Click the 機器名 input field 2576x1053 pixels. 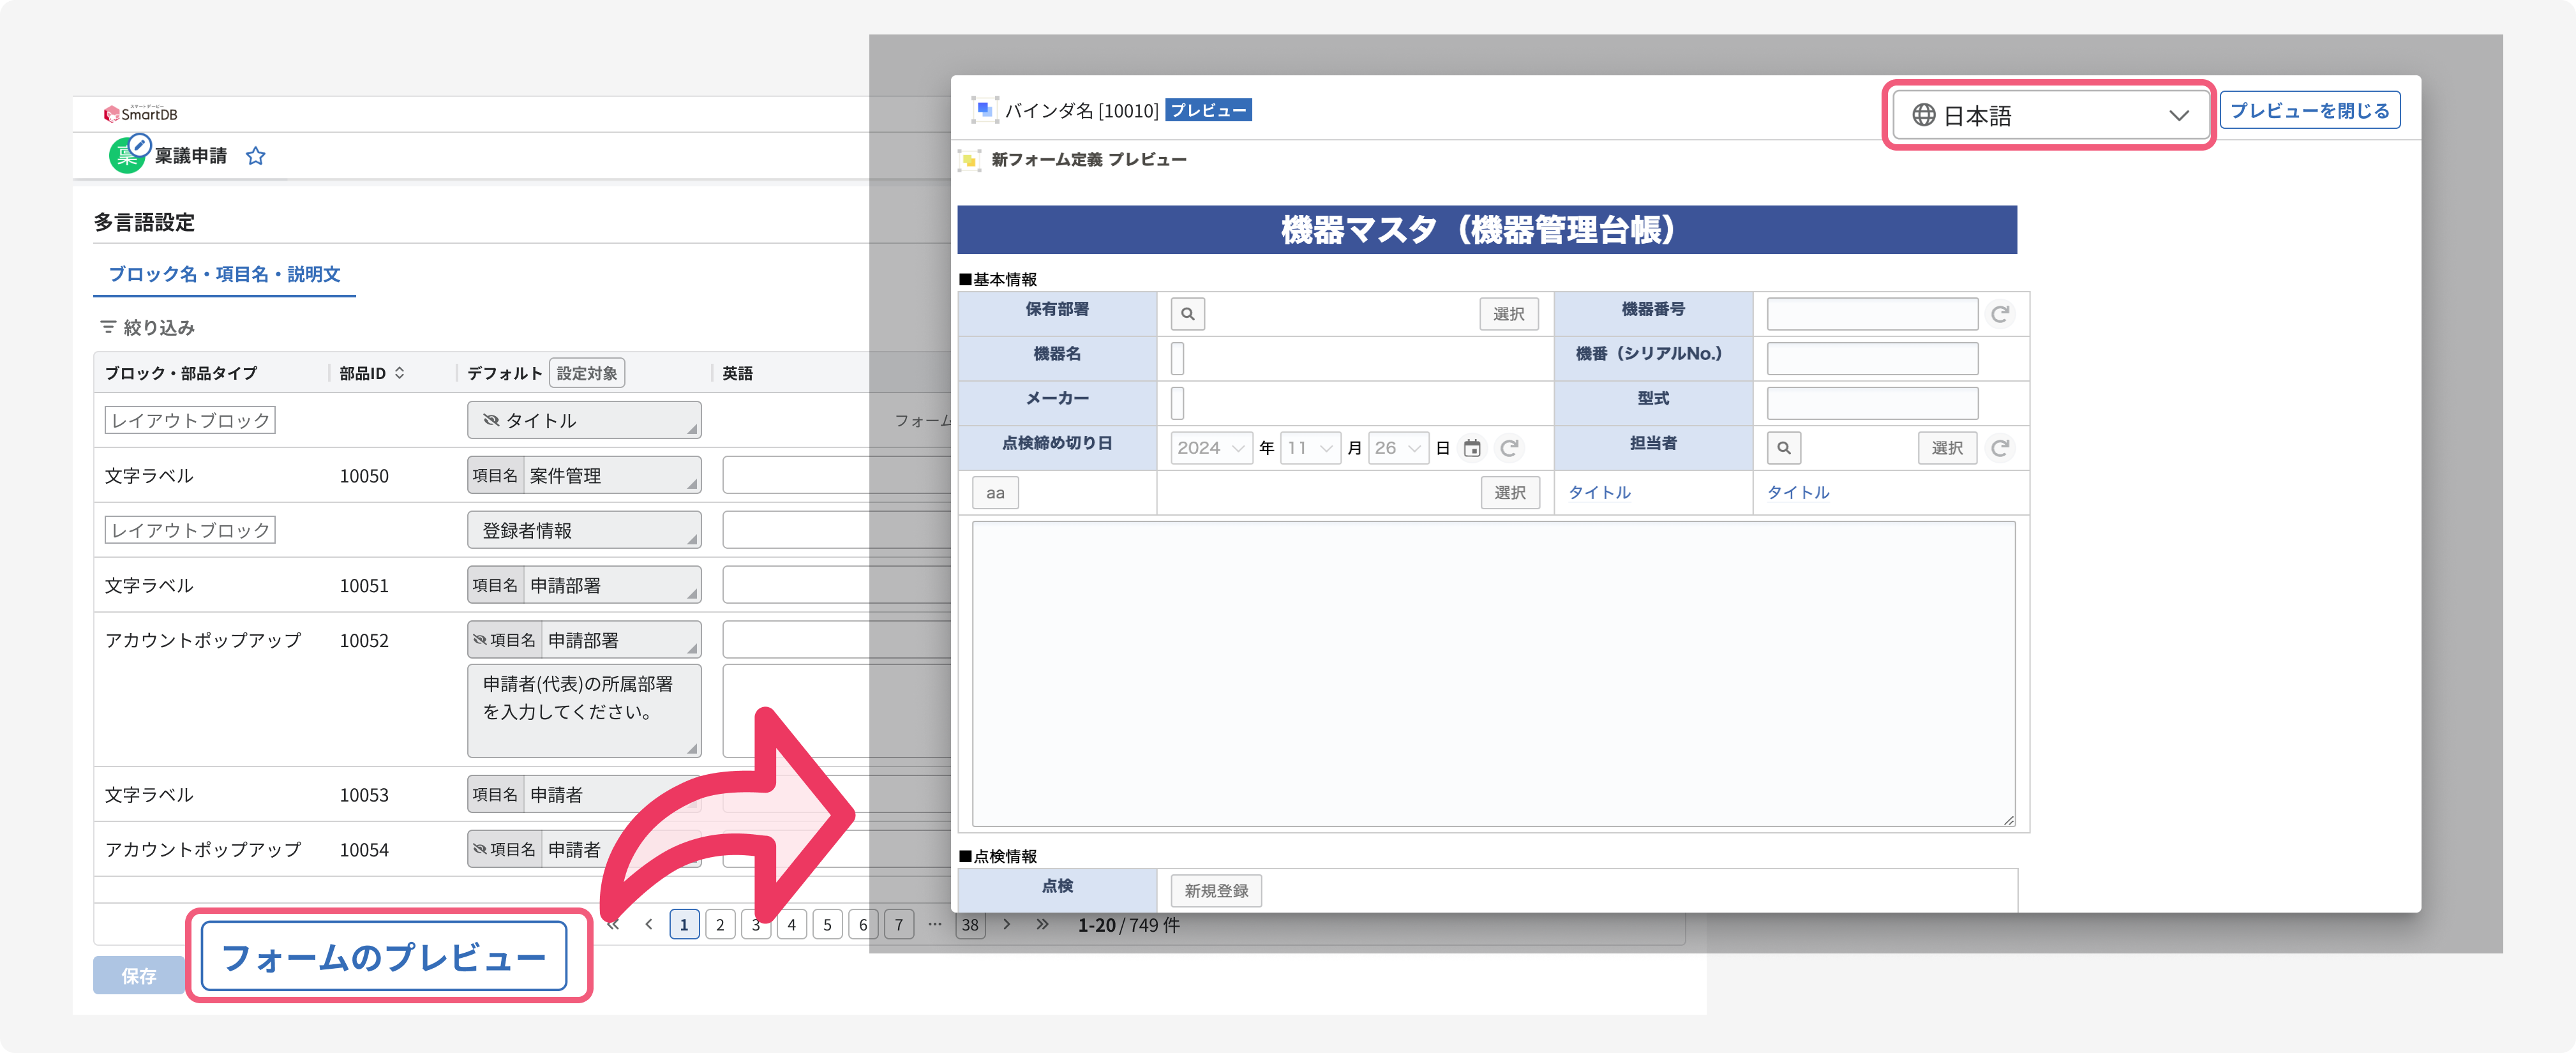1177,358
